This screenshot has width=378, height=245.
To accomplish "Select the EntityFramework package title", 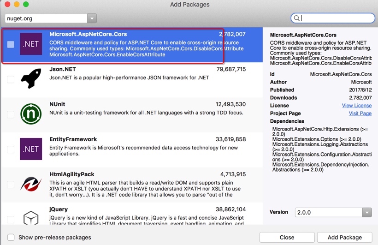I will pos(73,139).
